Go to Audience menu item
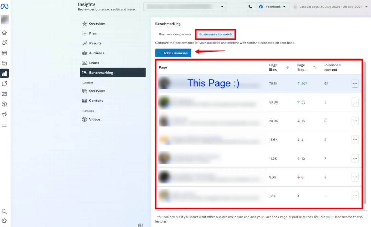Image resolution: width=371 pixels, height=227 pixels. (113, 53)
